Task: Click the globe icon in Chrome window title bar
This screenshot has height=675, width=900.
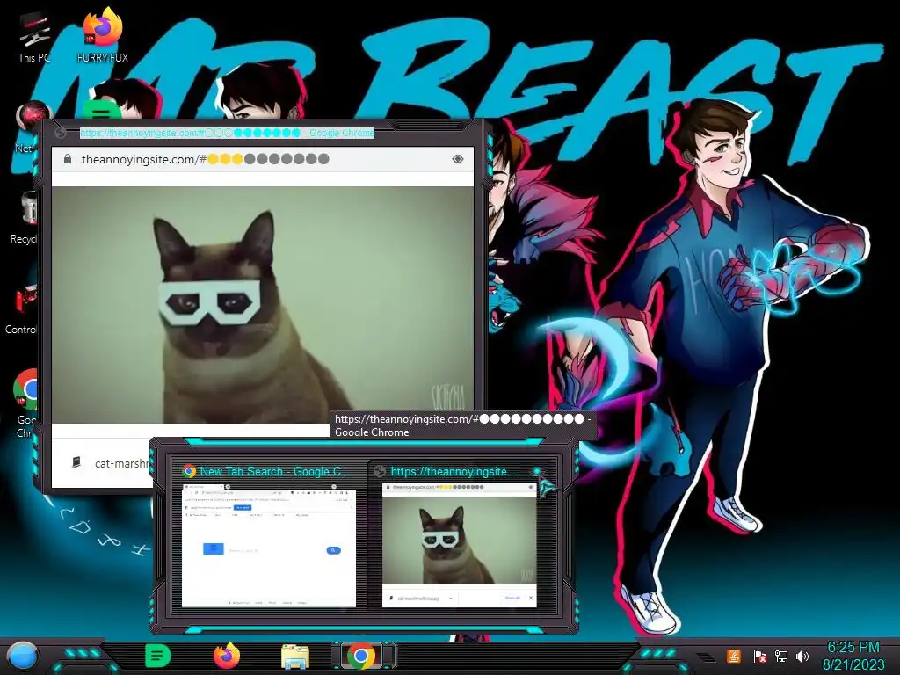Action: 61,134
